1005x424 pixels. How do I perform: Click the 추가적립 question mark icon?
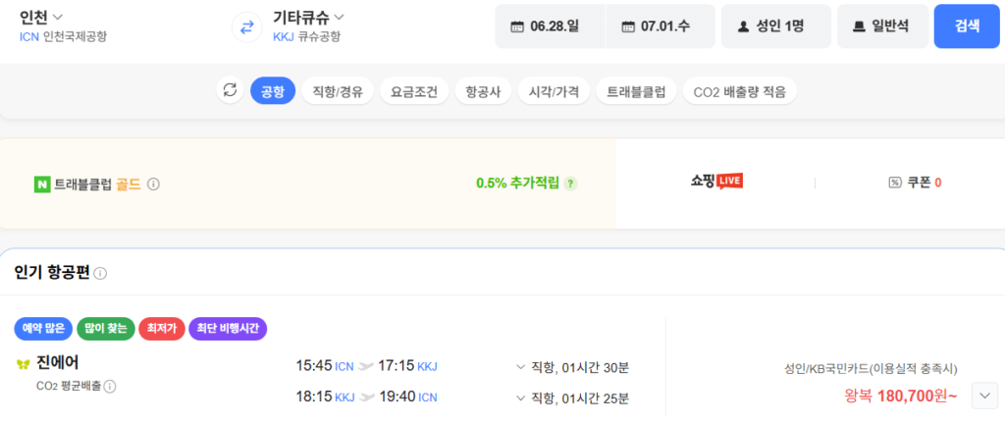pyautogui.click(x=570, y=184)
